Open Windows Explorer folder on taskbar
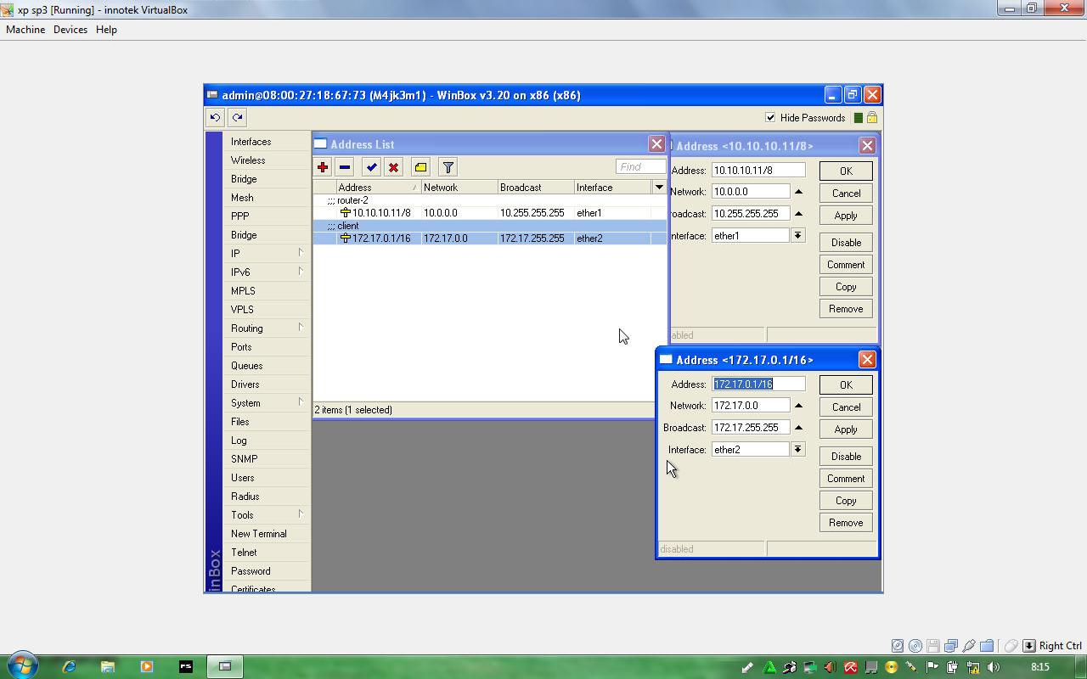This screenshot has height=679, width=1087. coord(108,666)
